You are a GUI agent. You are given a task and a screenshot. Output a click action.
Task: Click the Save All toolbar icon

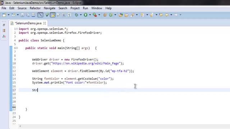pyautogui.click(x=28, y=15)
